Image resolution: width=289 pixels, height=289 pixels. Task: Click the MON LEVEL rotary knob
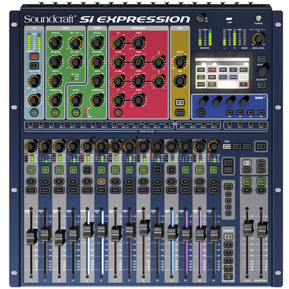click(x=258, y=38)
